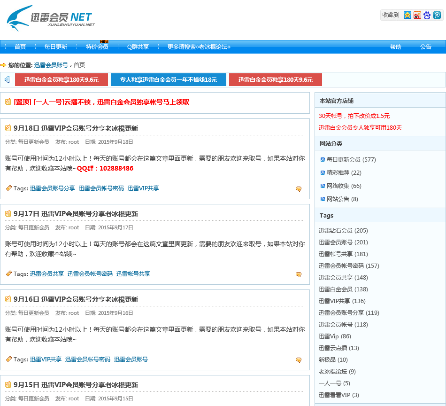This screenshot has height=406, width=446.
Task: Click sidebar tag 迅雷会员帐号 (118)
Action: 343,325
